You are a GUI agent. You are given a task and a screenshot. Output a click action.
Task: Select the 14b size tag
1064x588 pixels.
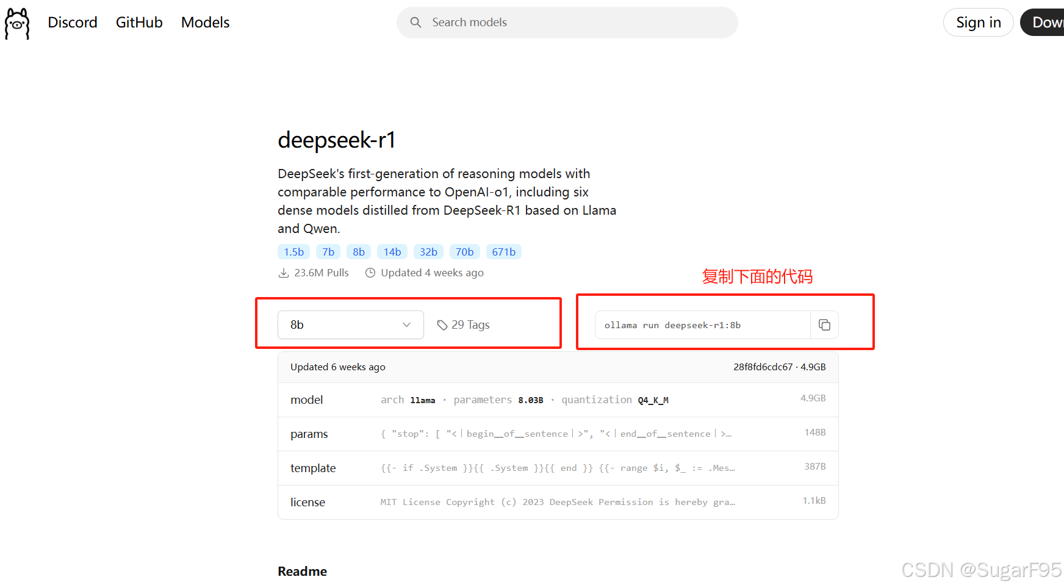(392, 252)
